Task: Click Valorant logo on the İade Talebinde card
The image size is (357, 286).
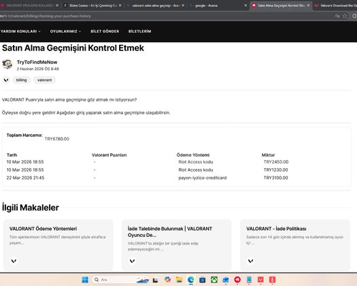Action: [133, 261]
